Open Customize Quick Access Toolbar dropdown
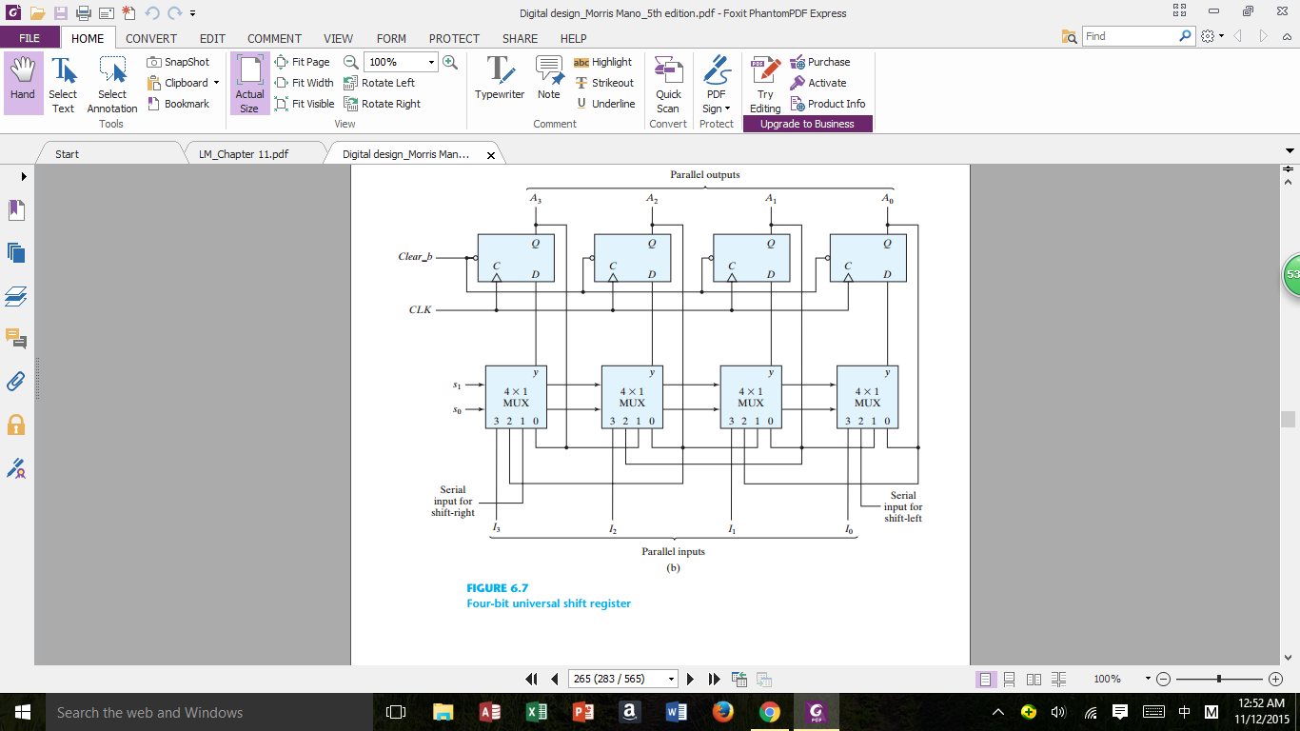 click(193, 13)
